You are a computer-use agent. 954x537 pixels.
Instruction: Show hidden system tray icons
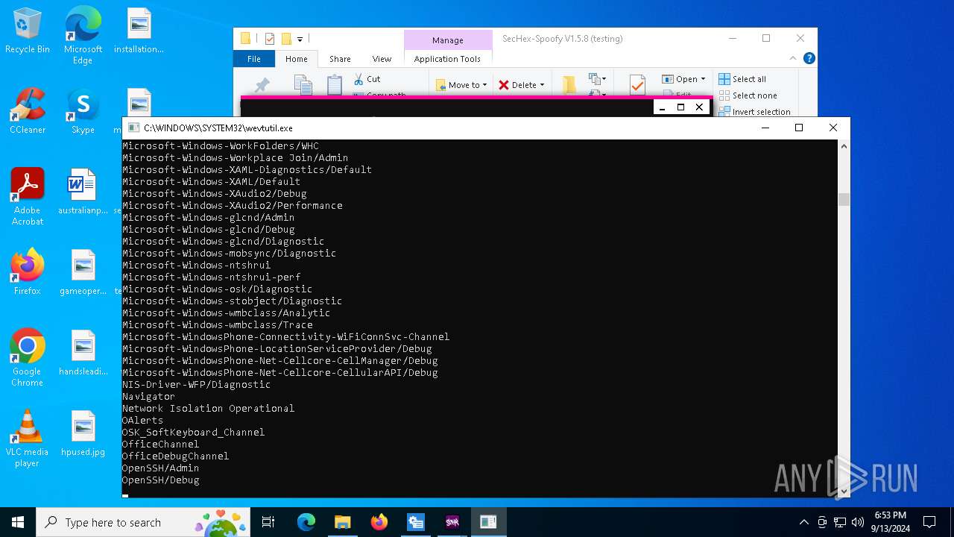803,522
